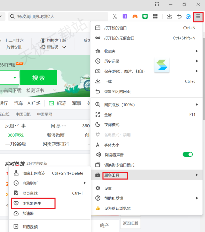Click the undo arrow icon in toolbar
This screenshot has height=232, width=205.
click(179, 16)
